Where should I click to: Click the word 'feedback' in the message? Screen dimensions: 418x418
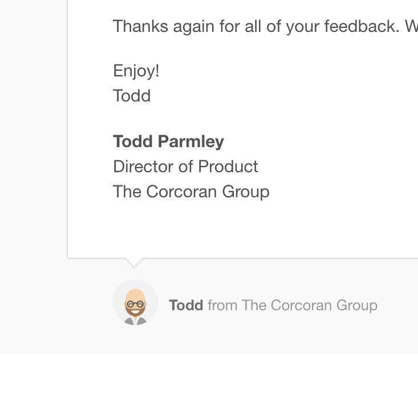(x=362, y=26)
